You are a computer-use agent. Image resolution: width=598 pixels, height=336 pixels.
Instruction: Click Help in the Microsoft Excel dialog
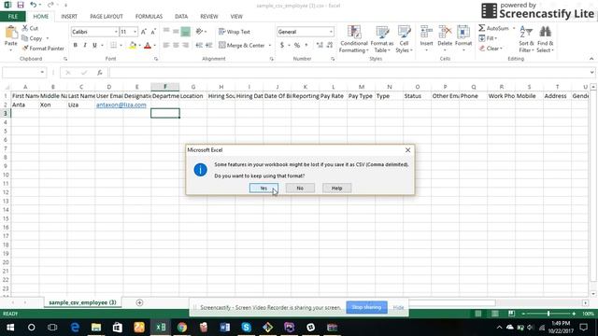[336, 189]
